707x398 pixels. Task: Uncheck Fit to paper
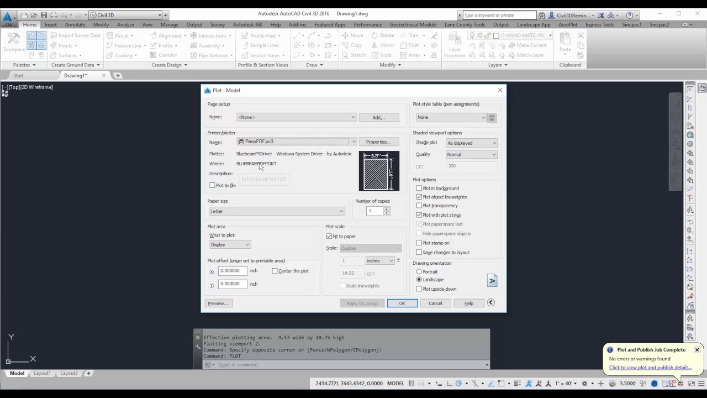[329, 236]
